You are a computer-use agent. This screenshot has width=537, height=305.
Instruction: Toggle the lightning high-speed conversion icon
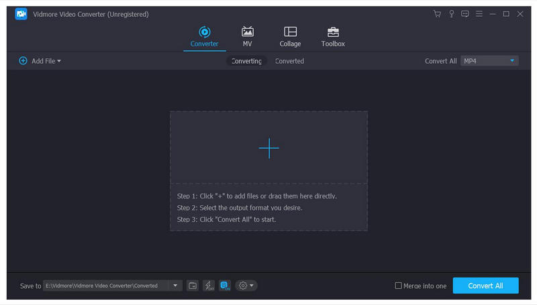point(209,286)
